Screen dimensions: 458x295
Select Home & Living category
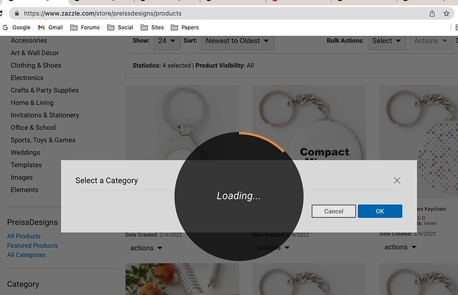pyautogui.click(x=32, y=103)
